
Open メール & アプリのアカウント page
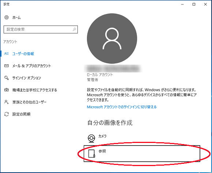(x=32, y=66)
